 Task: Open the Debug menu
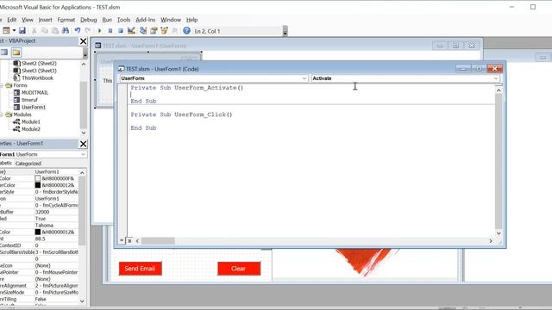tap(88, 20)
